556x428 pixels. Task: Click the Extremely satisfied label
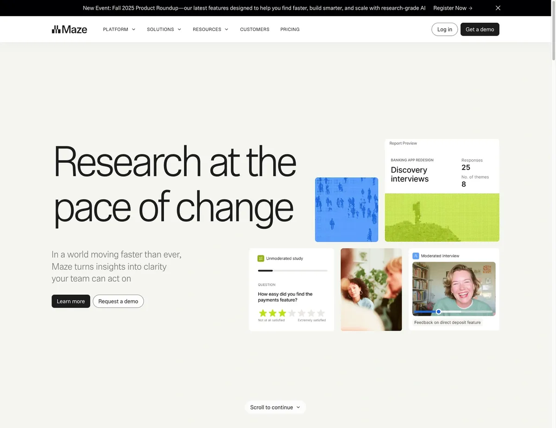(312, 320)
